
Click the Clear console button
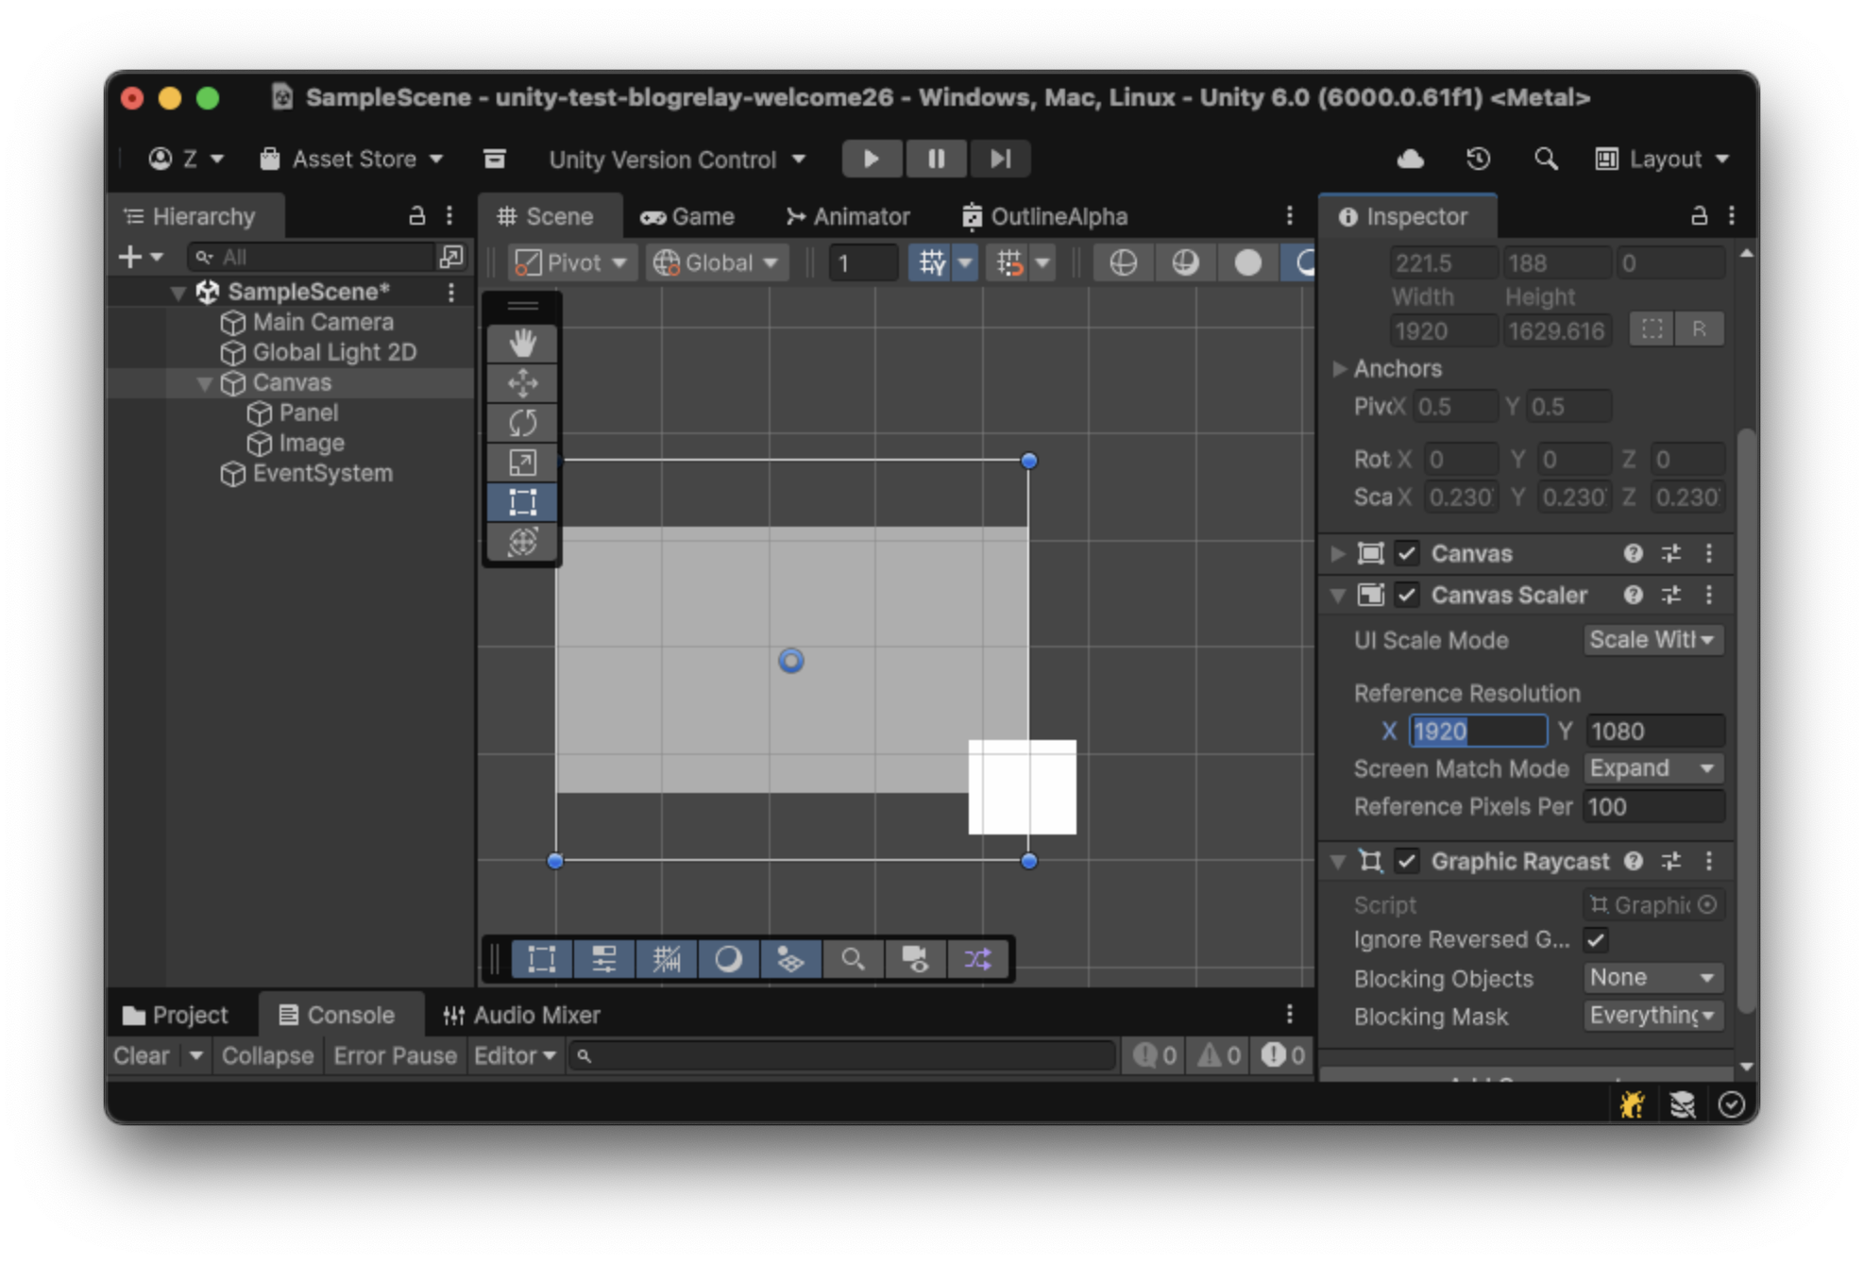[x=142, y=1055]
